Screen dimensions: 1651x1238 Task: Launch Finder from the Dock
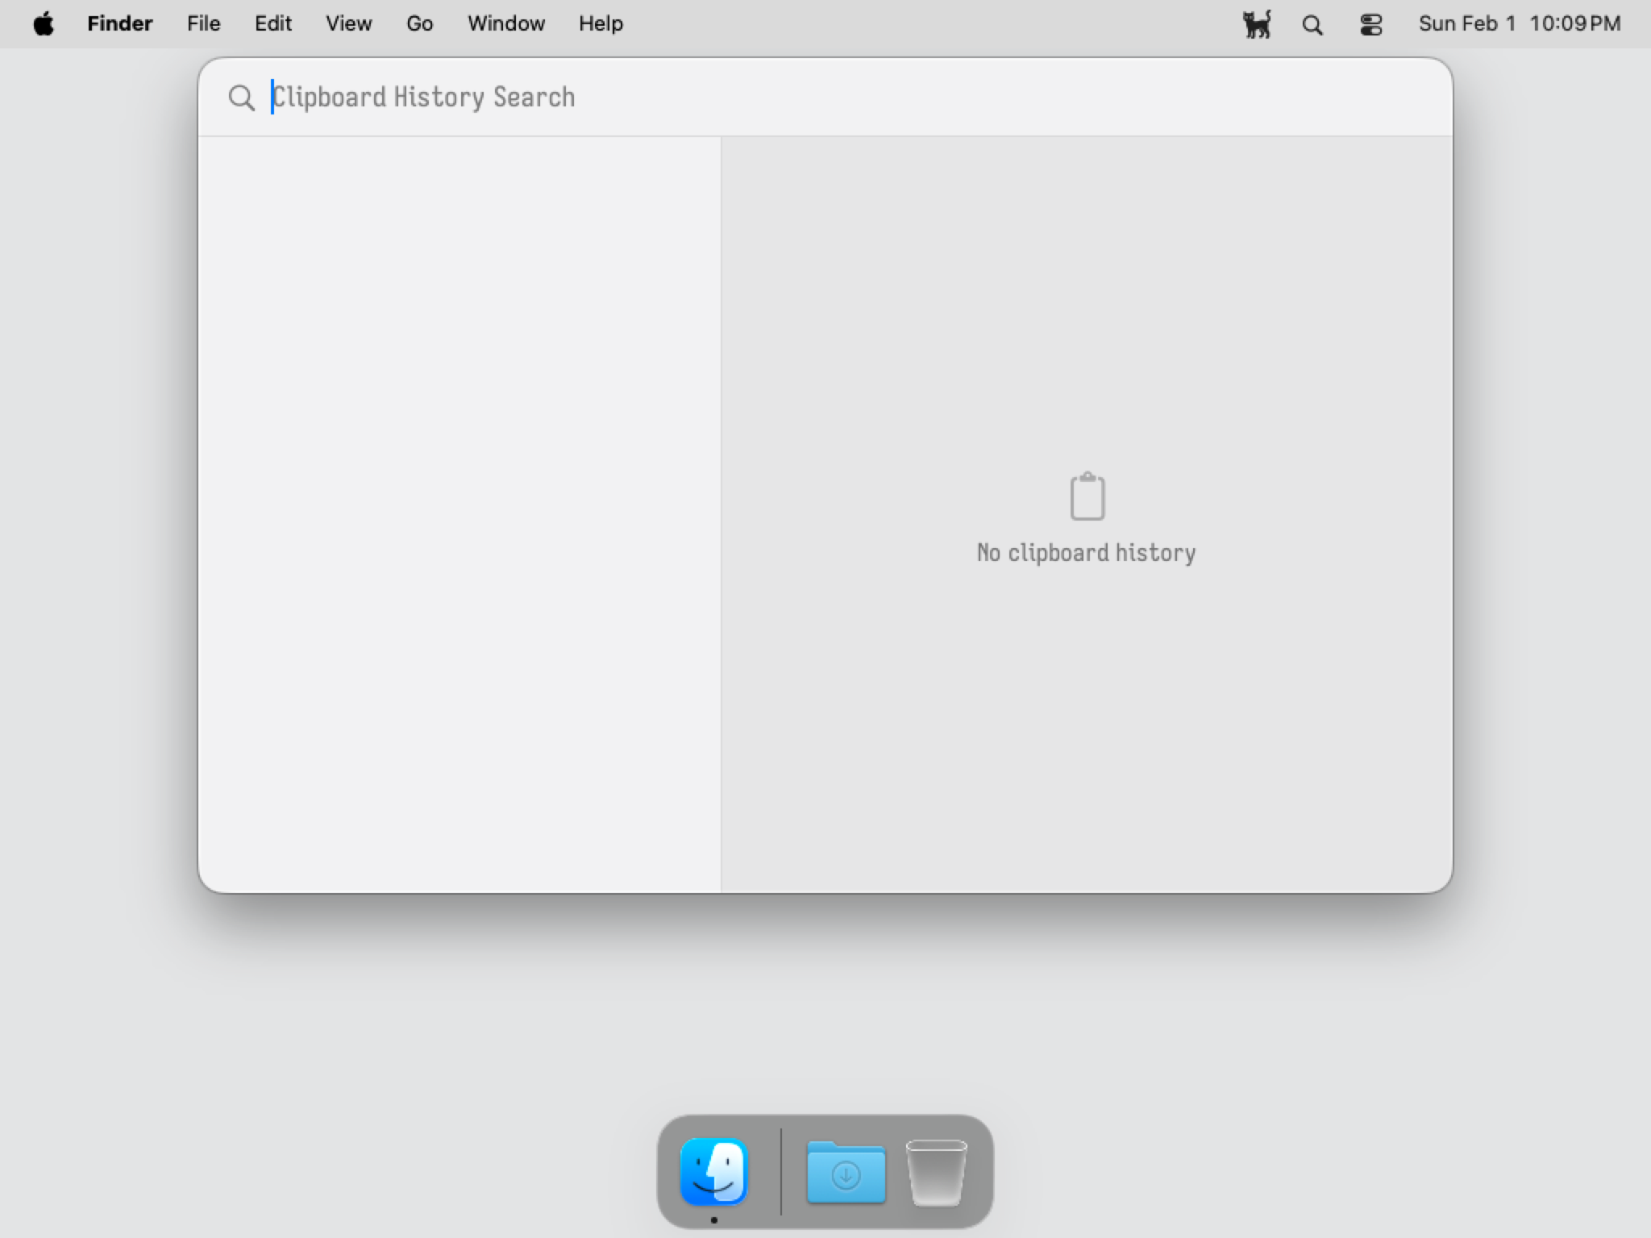(x=714, y=1171)
